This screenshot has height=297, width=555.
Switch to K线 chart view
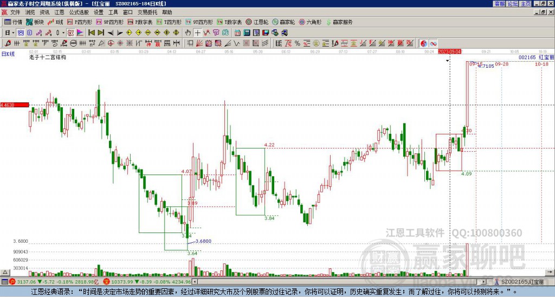click(x=55, y=22)
